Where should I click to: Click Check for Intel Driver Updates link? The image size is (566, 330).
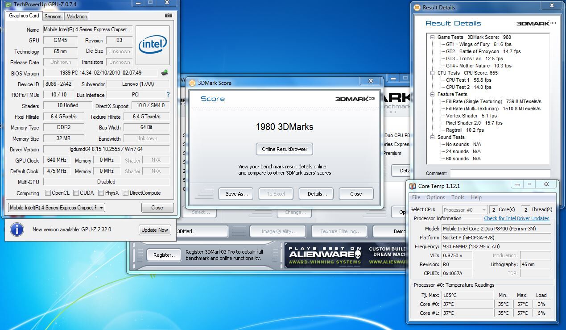click(516, 218)
